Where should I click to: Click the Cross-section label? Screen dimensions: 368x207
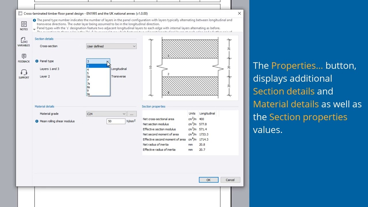point(49,46)
